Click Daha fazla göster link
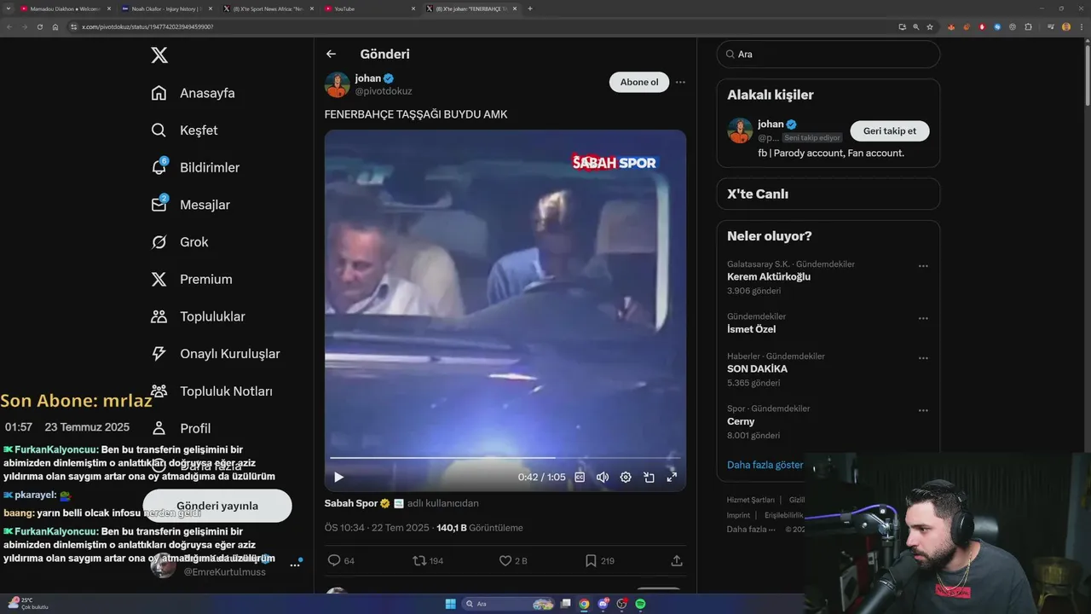1091x614 pixels. 765,465
